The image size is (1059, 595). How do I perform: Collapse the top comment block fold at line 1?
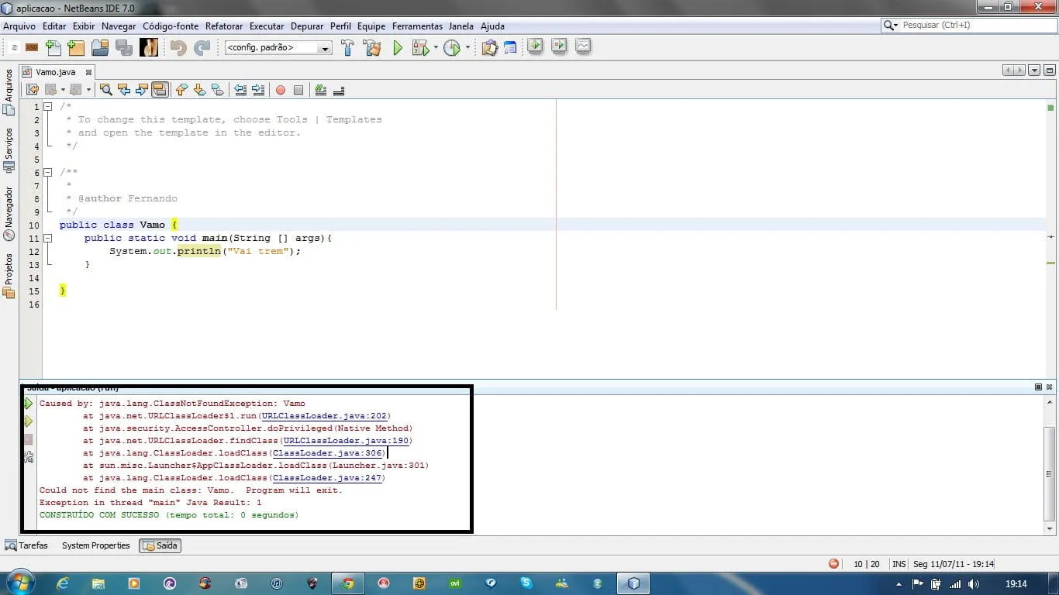pos(48,107)
